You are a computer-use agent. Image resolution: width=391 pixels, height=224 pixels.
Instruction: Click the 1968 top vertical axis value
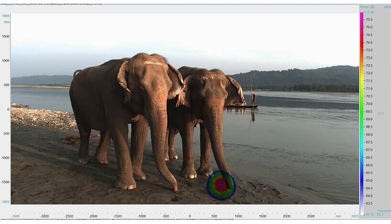(6, 16)
